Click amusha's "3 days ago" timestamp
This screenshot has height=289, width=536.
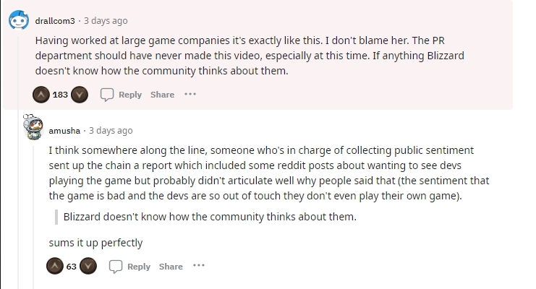[x=111, y=131]
